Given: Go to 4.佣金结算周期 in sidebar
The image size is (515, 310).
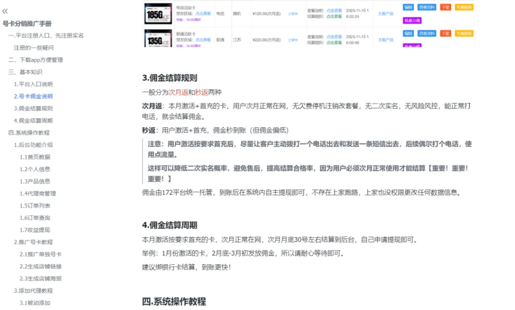Looking at the screenshot, I should pyautogui.click(x=33, y=120).
